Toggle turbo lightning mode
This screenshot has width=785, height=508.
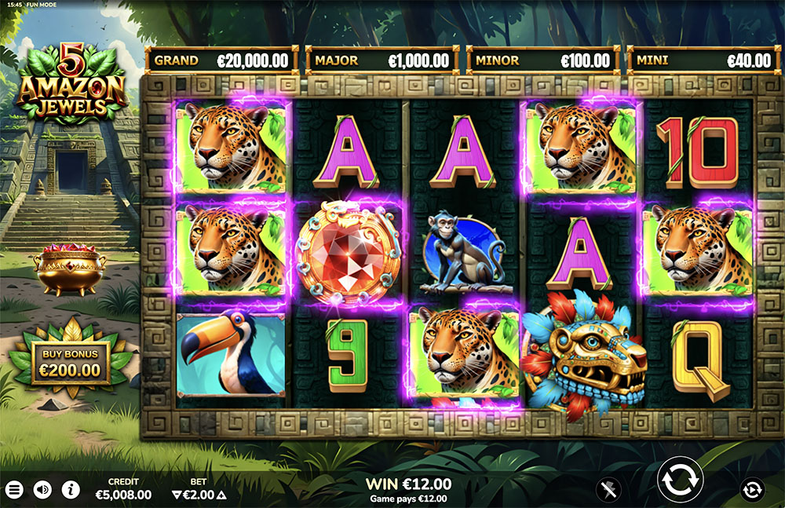[609, 489]
